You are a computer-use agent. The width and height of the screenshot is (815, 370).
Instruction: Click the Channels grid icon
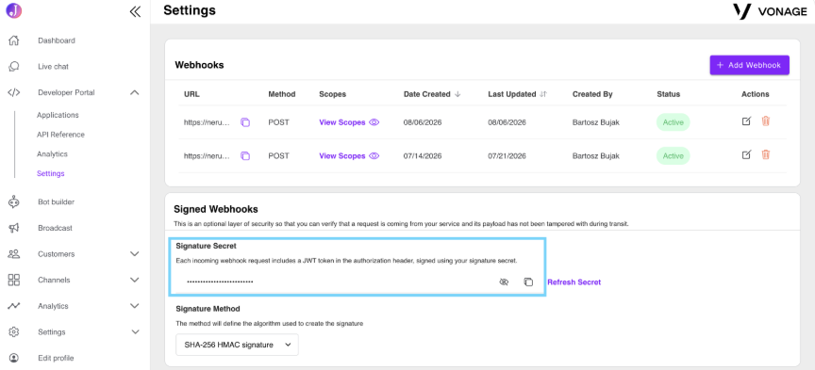(14, 280)
